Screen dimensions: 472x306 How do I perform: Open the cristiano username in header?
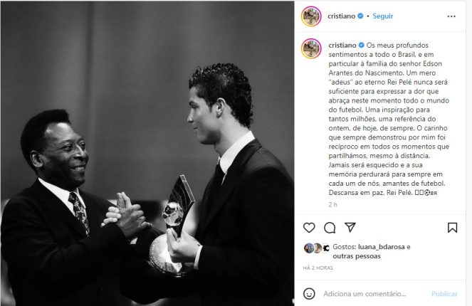(341, 16)
